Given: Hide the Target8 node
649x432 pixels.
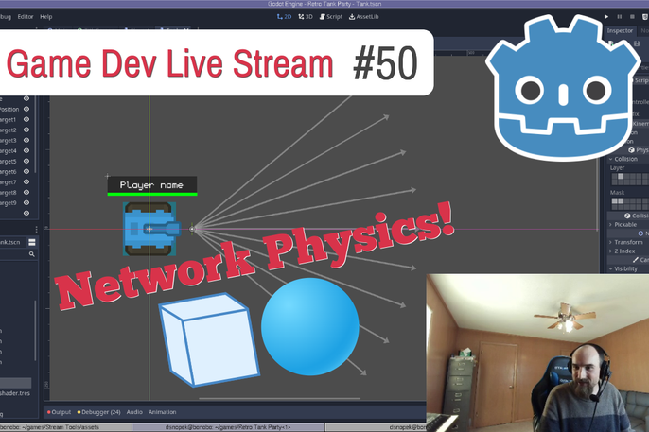Looking at the screenshot, I should click(26, 193).
